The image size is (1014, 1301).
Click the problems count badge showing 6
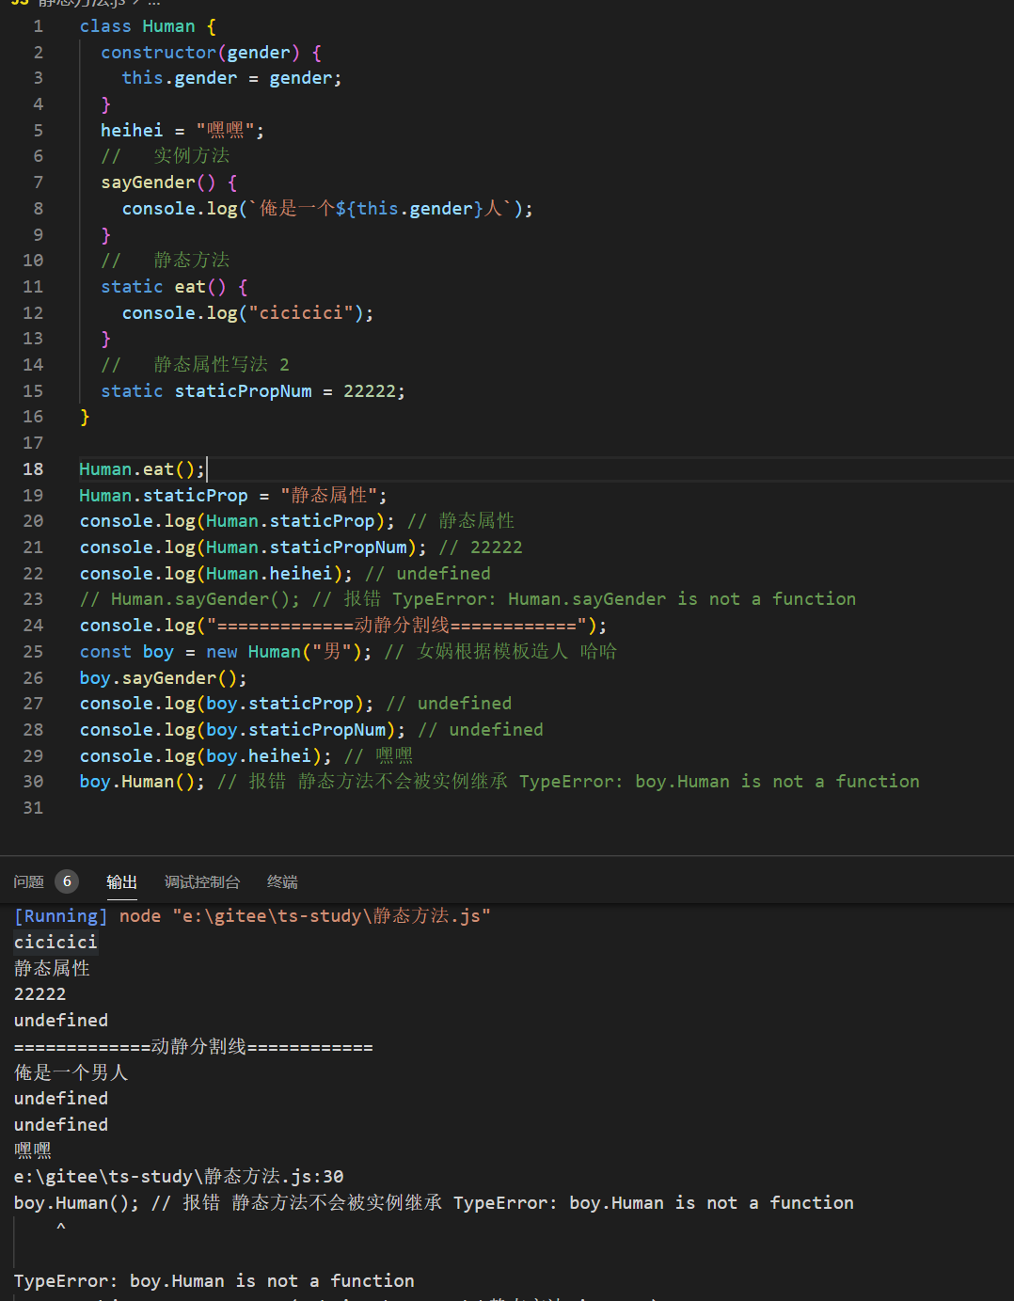pyautogui.click(x=67, y=881)
